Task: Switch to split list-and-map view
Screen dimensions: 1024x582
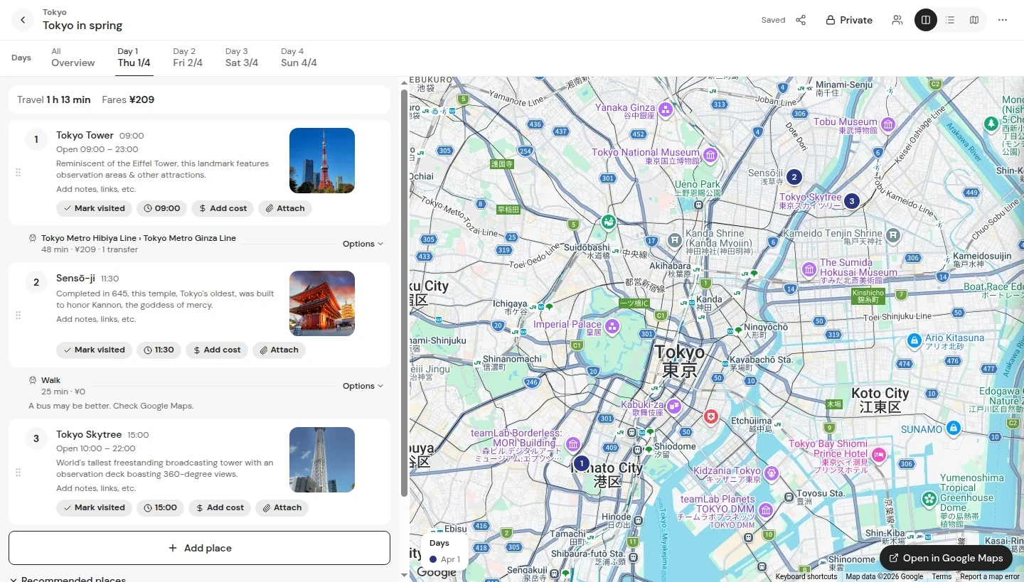Action: point(926,20)
